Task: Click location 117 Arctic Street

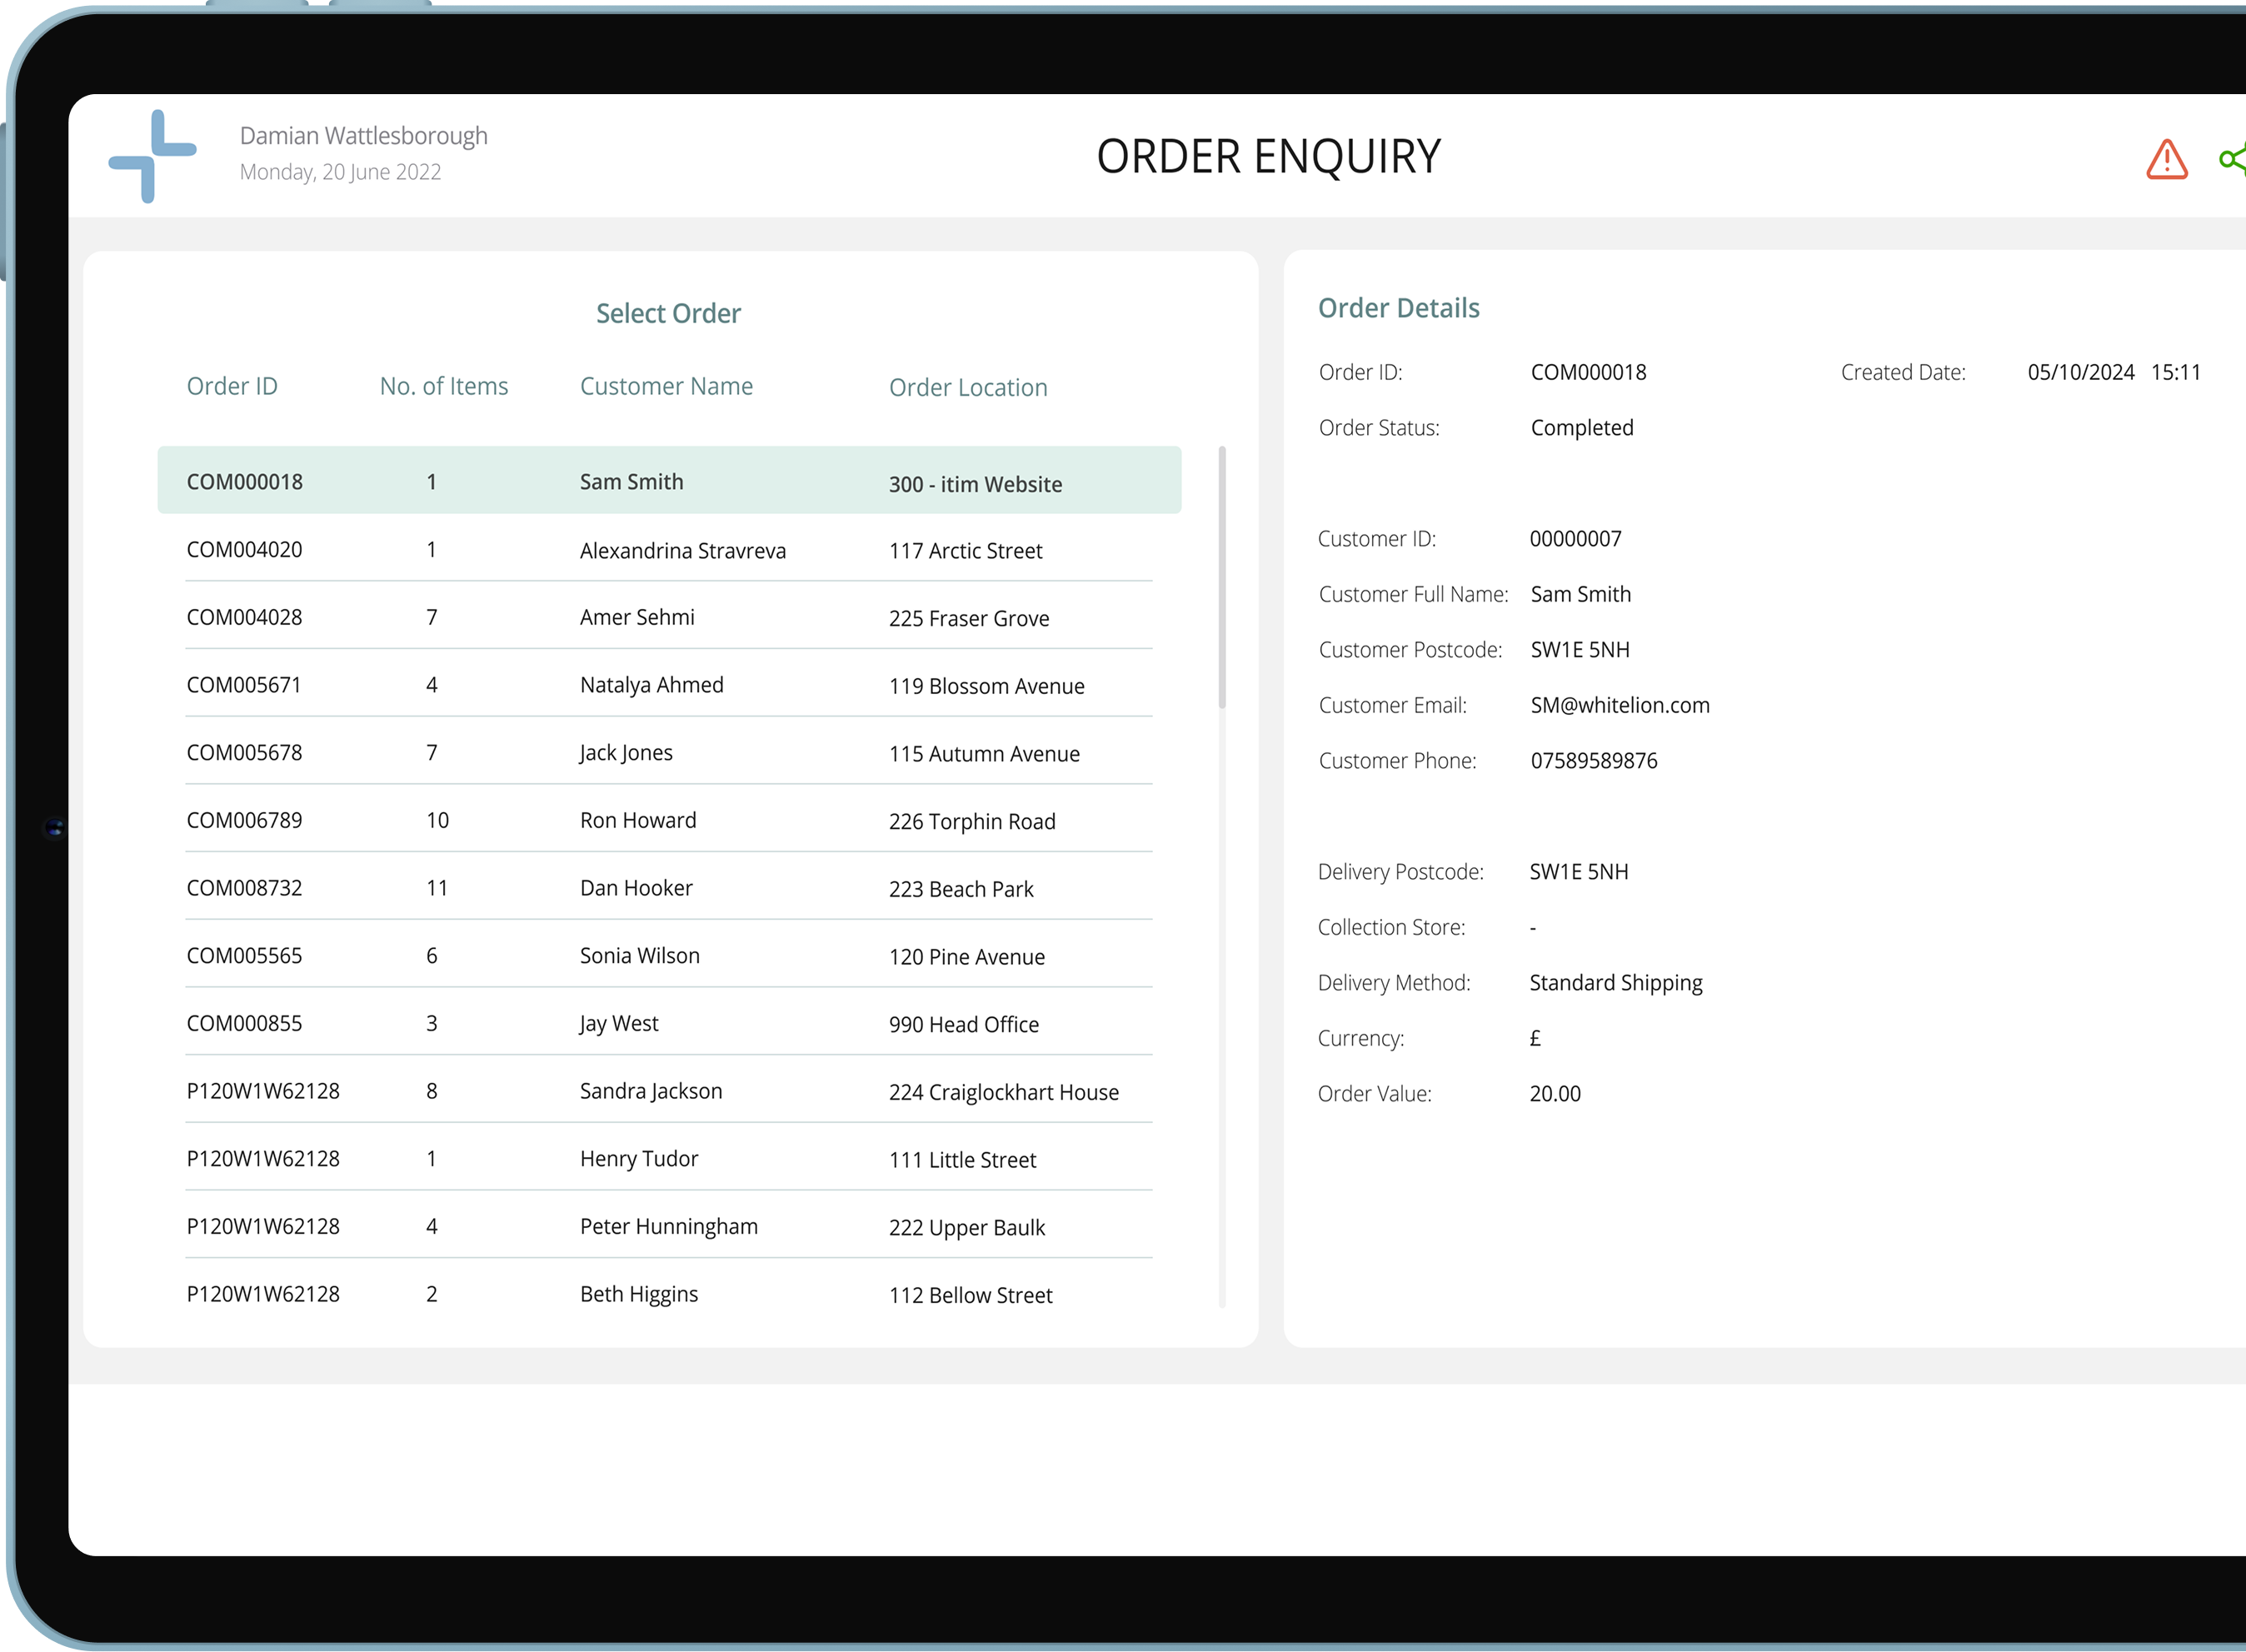Action: point(965,551)
